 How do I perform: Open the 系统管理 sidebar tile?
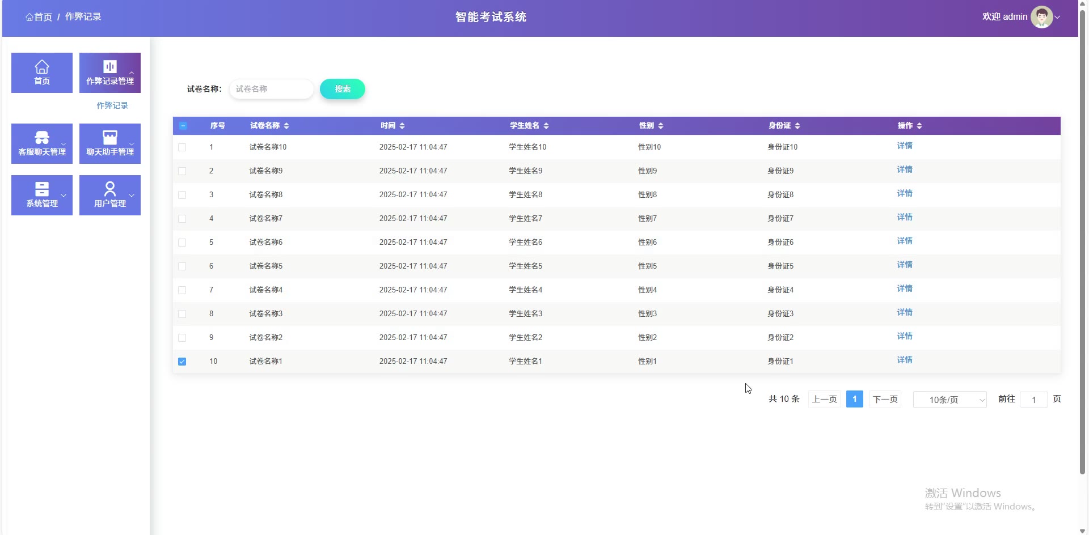click(x=42, y=195)
